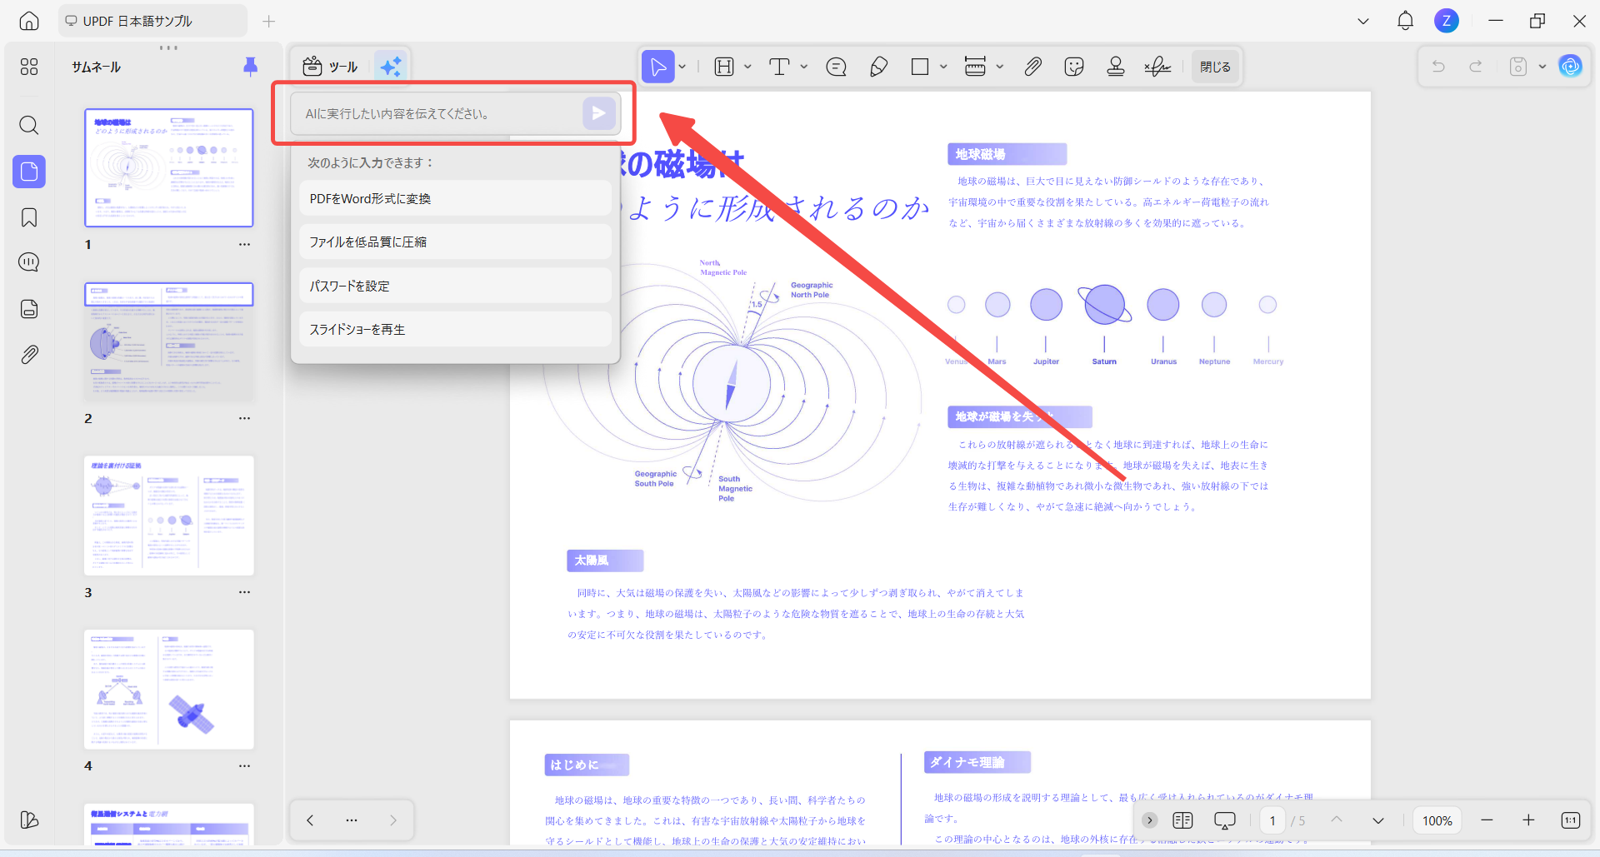Expand the text tool dropdown arrow
Image resolution: width=1600 pixels, height=857 pixels.
804,67
